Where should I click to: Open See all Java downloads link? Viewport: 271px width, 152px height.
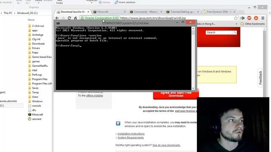(166, 145)
